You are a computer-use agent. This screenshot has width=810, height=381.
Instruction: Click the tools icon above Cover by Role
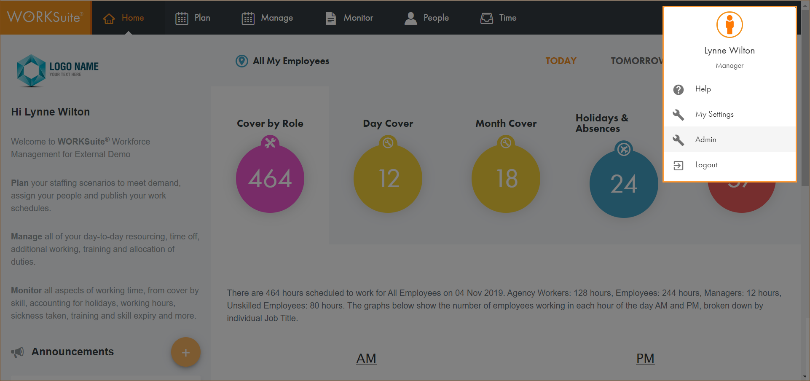[270, 142]
